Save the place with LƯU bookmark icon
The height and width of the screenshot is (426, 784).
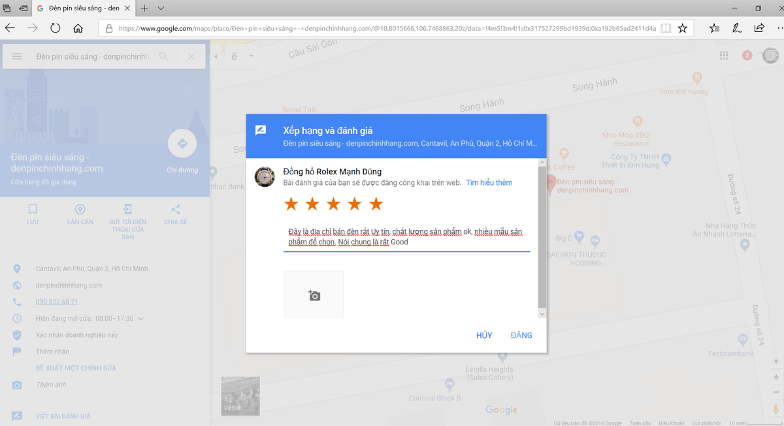33,210
